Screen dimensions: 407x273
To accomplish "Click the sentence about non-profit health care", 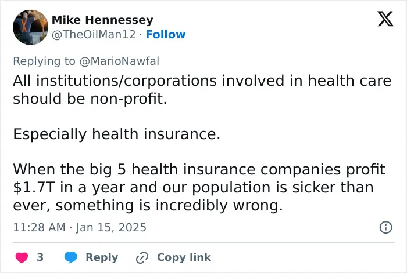I will click(x=202, y=89).
